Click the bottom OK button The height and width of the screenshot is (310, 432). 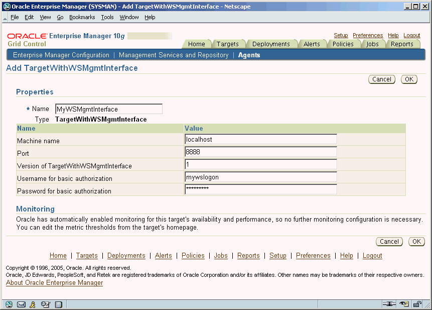pyautogui.click(x=416, y=242)
